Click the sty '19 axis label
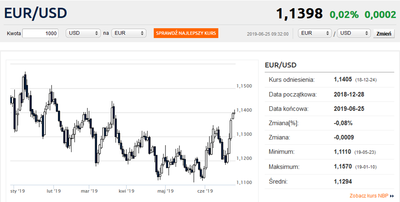This screenshot has width=400, height=202. coord(18,191)
